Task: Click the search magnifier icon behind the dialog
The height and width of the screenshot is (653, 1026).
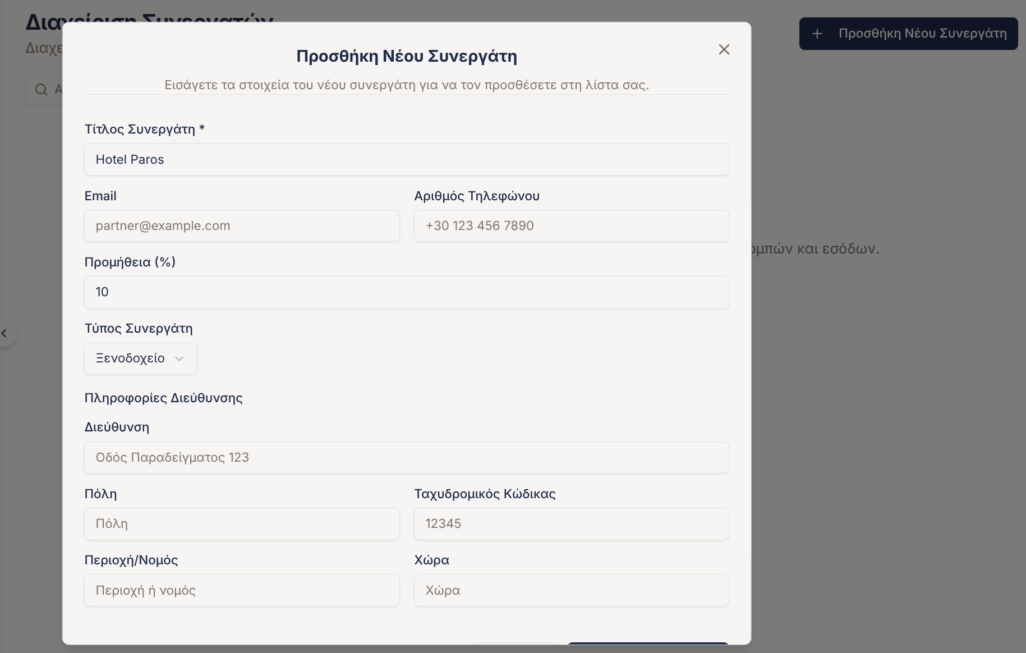Action: [41, 90]
